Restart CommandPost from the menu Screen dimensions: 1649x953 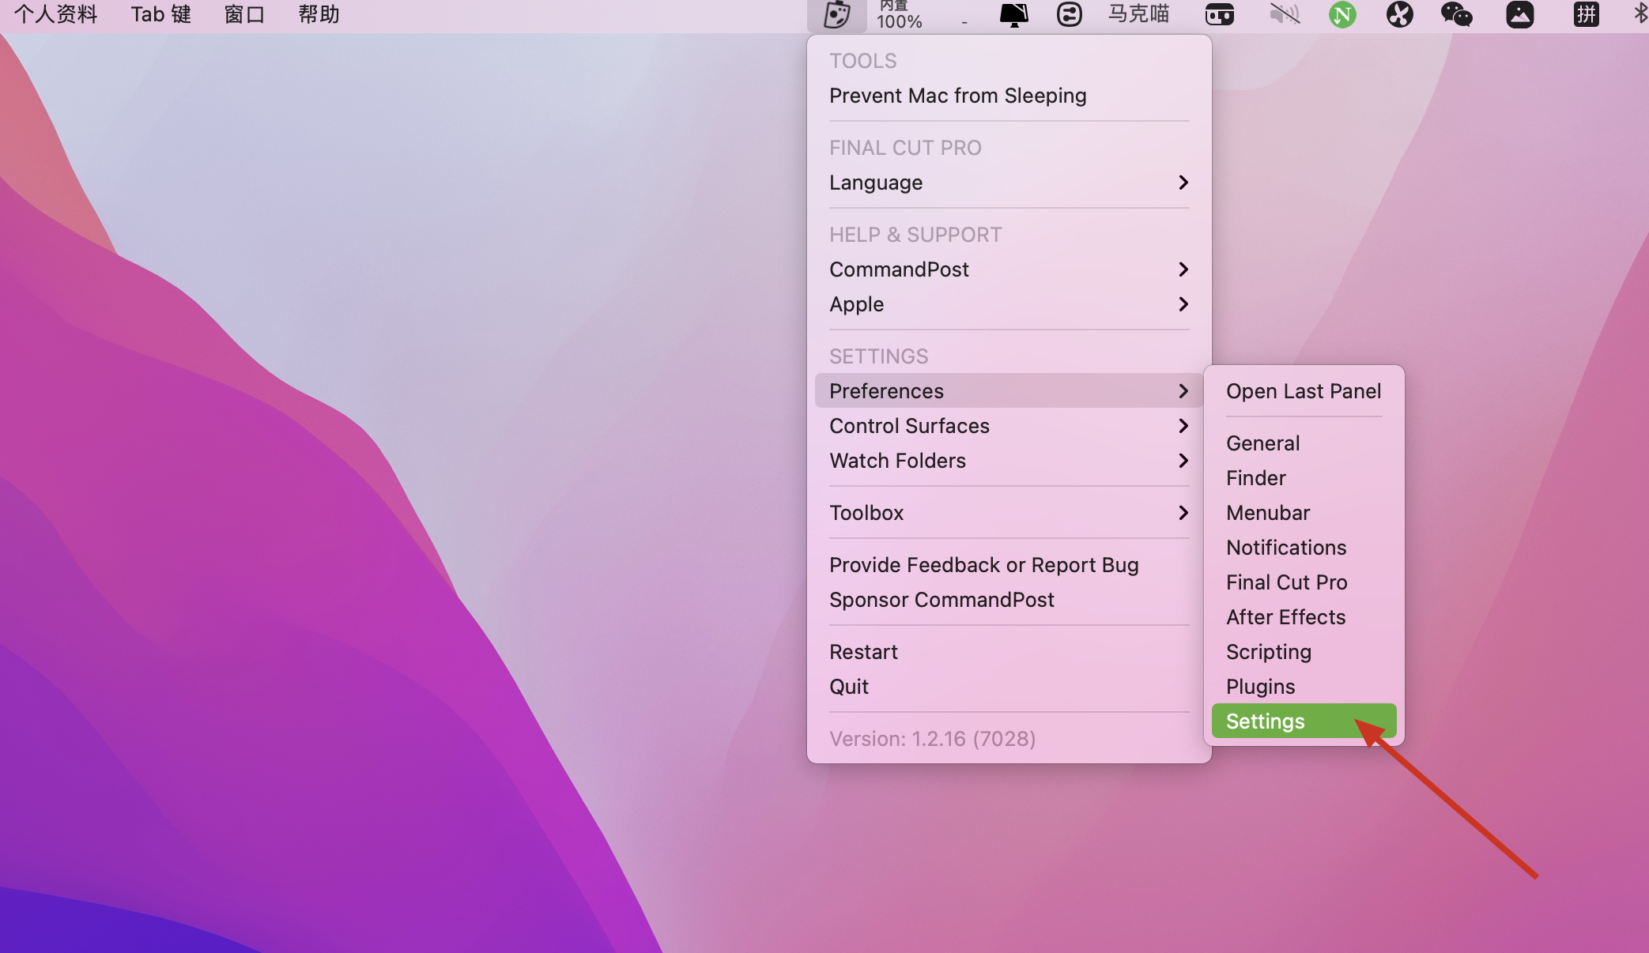tap(863, 652)
